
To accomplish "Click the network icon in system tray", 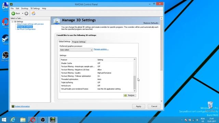I will pos(193,120).
